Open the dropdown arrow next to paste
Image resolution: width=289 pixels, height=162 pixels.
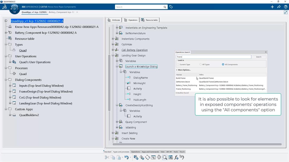point(123,157)
